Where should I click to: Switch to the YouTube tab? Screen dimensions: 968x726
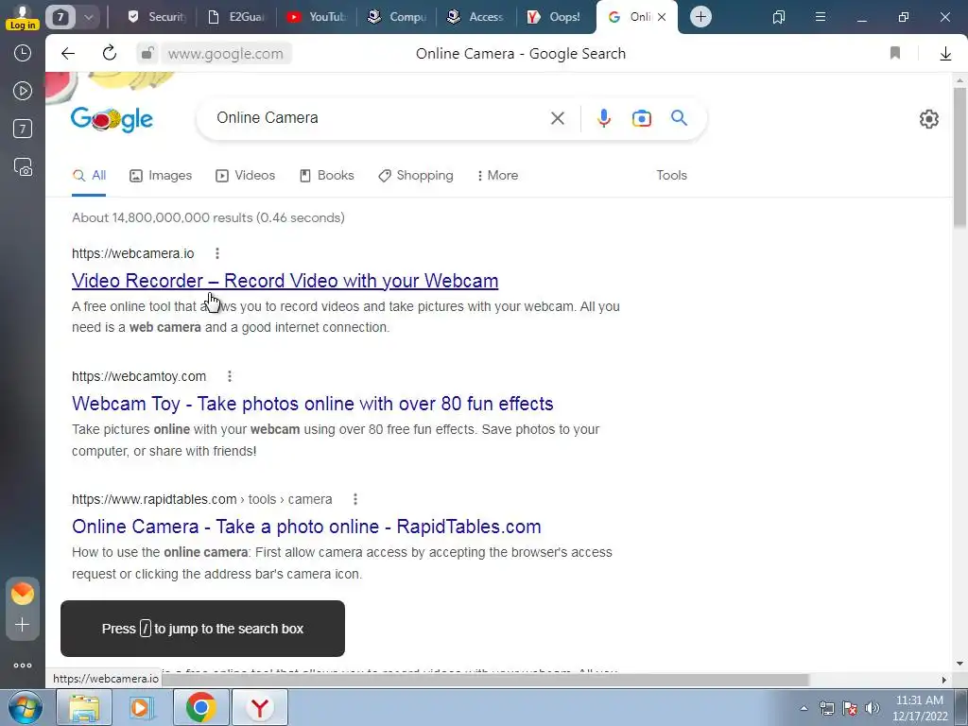(316, 17)
